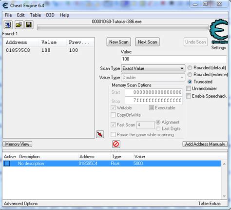
Task: Click the red no-entry clear list icon
Action: (x=116, y=144)
